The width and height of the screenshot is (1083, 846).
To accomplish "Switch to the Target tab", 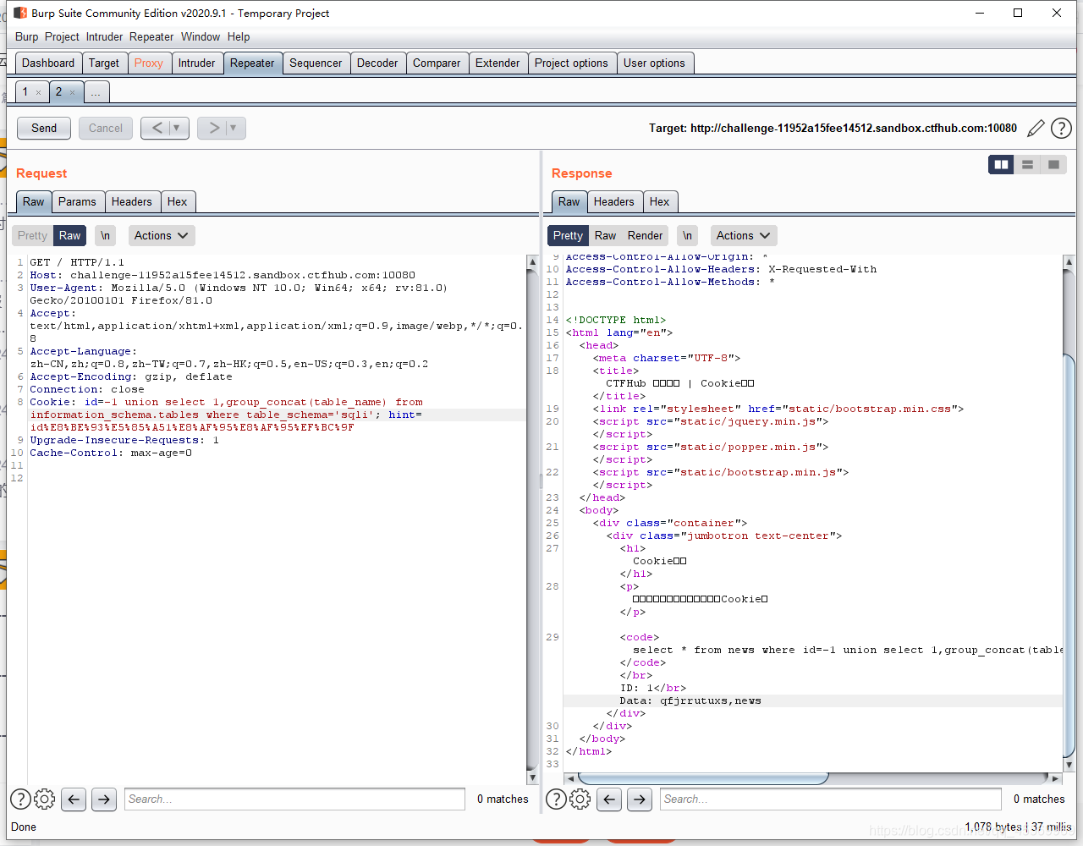I will [x=104, y=63].
